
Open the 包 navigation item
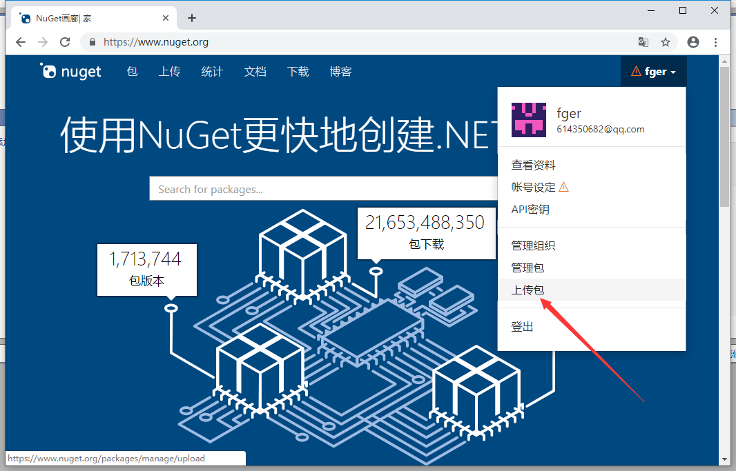point(133,71)
